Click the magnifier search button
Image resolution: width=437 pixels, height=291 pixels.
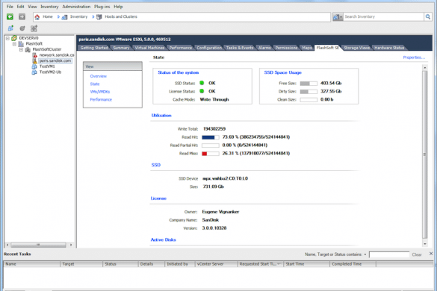tap(428, 16)
